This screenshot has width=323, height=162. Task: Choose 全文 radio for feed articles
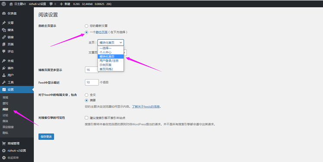(87, 95)
